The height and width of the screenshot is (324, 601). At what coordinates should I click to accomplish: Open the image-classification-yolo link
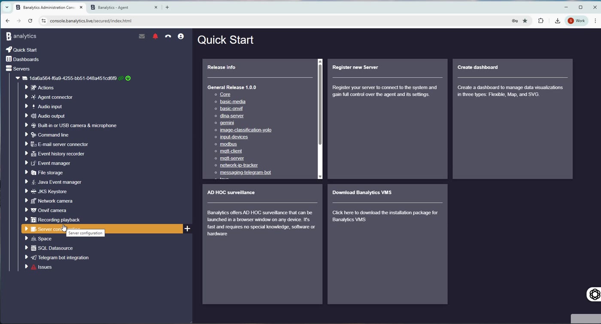coord(246,130)
